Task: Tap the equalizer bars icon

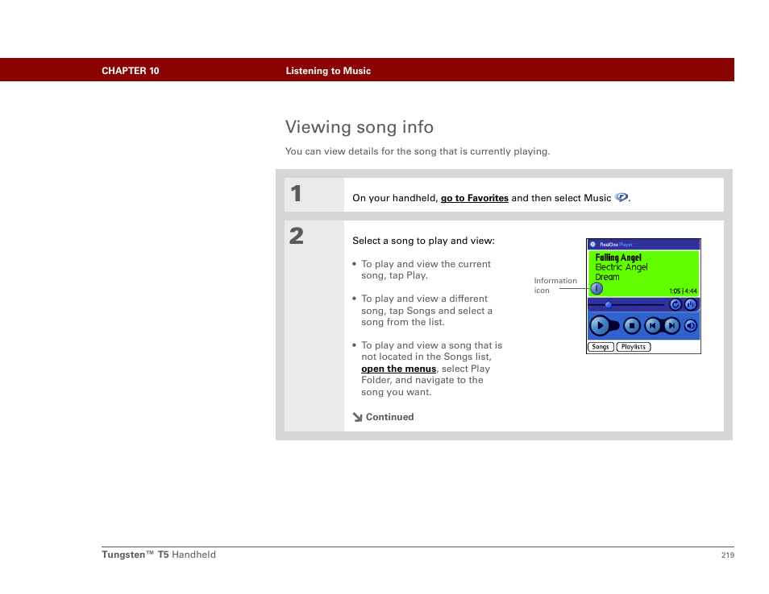Action: tap(691, 304)
